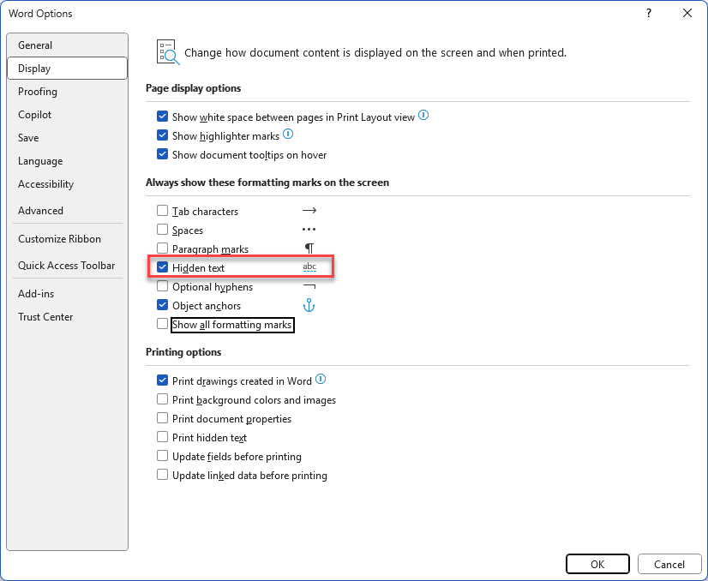The image size is (708, 581).
Task: Click info icon next to highlighter marks
Action: [x=288, y=134]
